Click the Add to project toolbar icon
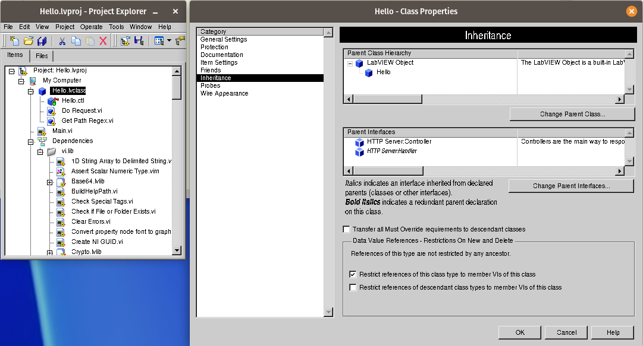Viewport: 643px width, 346px height. point(125,40)
